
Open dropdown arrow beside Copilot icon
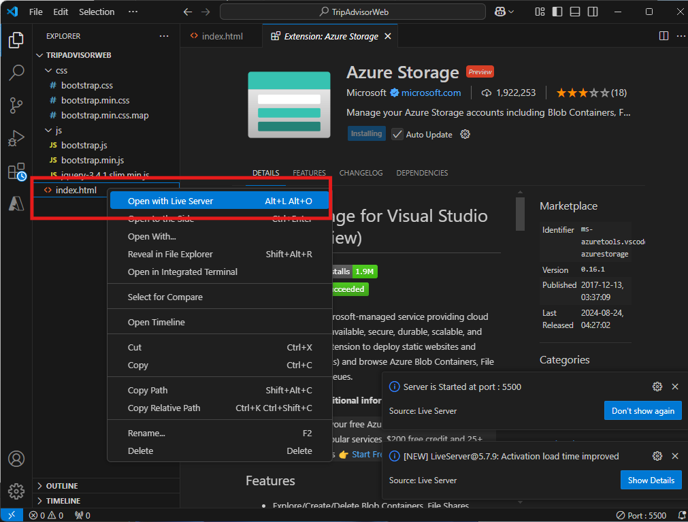pos(511,12)
